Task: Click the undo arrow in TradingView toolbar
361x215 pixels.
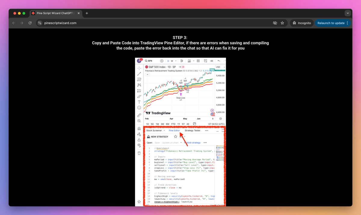Action: tap(219, 61)
